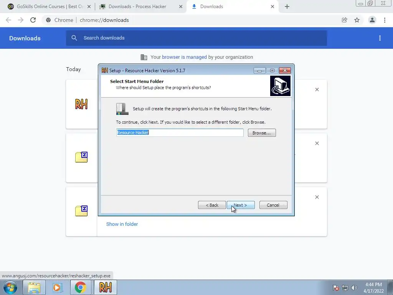Click the Start Menu folder name field
393x295 pixels.
tap(180, 133)
